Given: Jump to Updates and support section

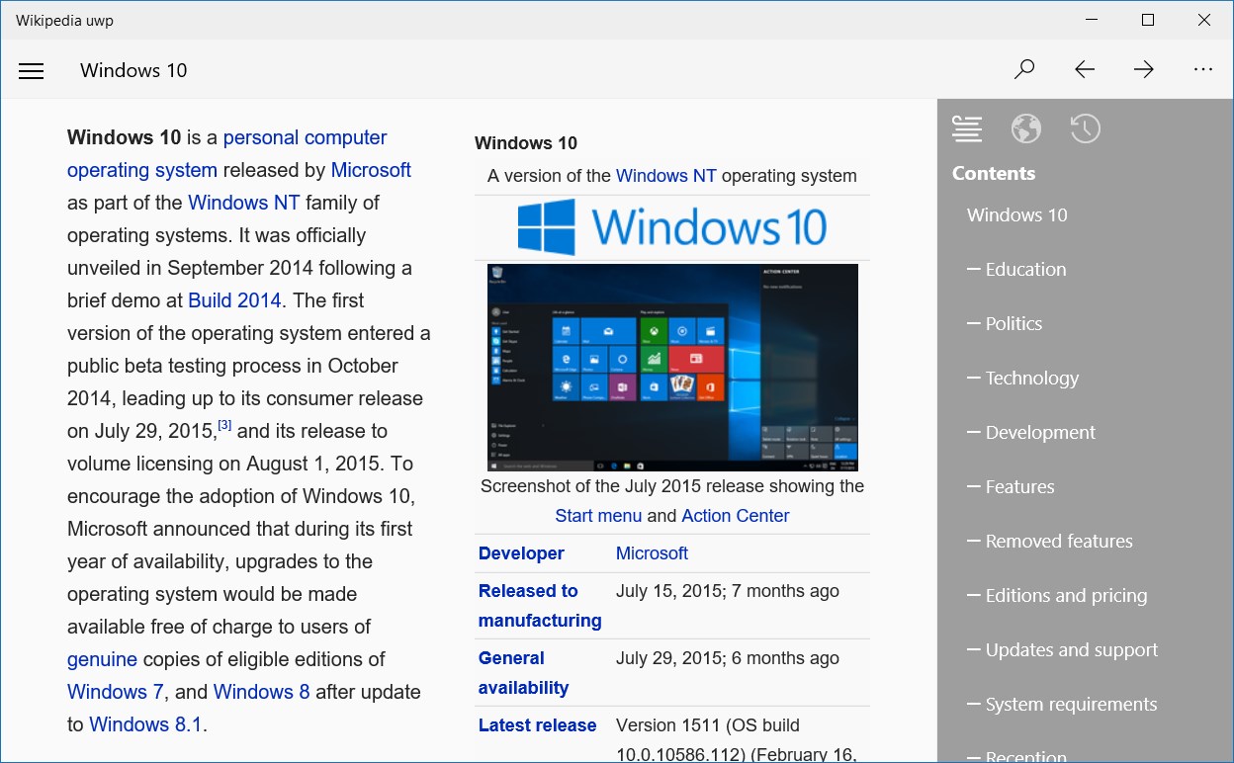Looking at the screenshot, I should (x=1062, y=649).
